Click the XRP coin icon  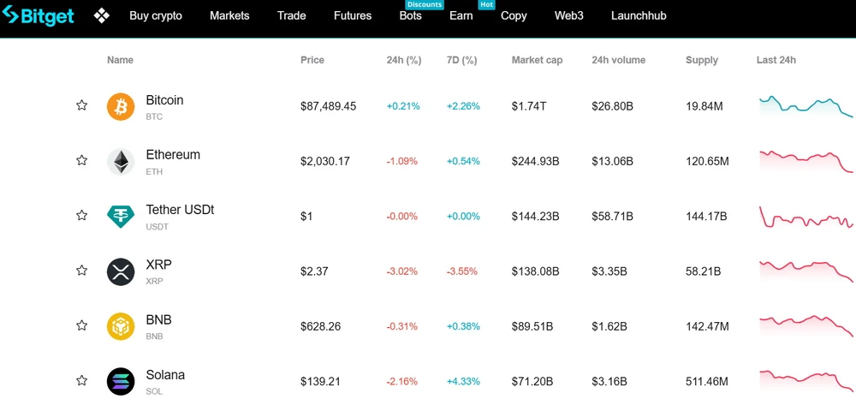[x=121, y=271]
